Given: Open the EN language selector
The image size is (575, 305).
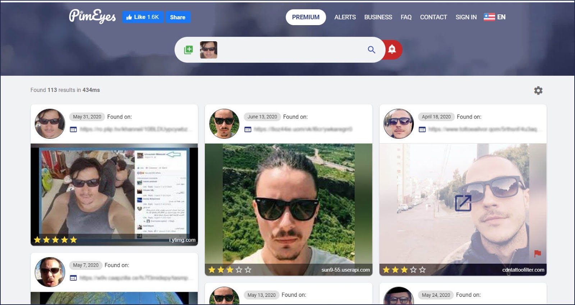Looking at the screenshot, I should 494,17.
